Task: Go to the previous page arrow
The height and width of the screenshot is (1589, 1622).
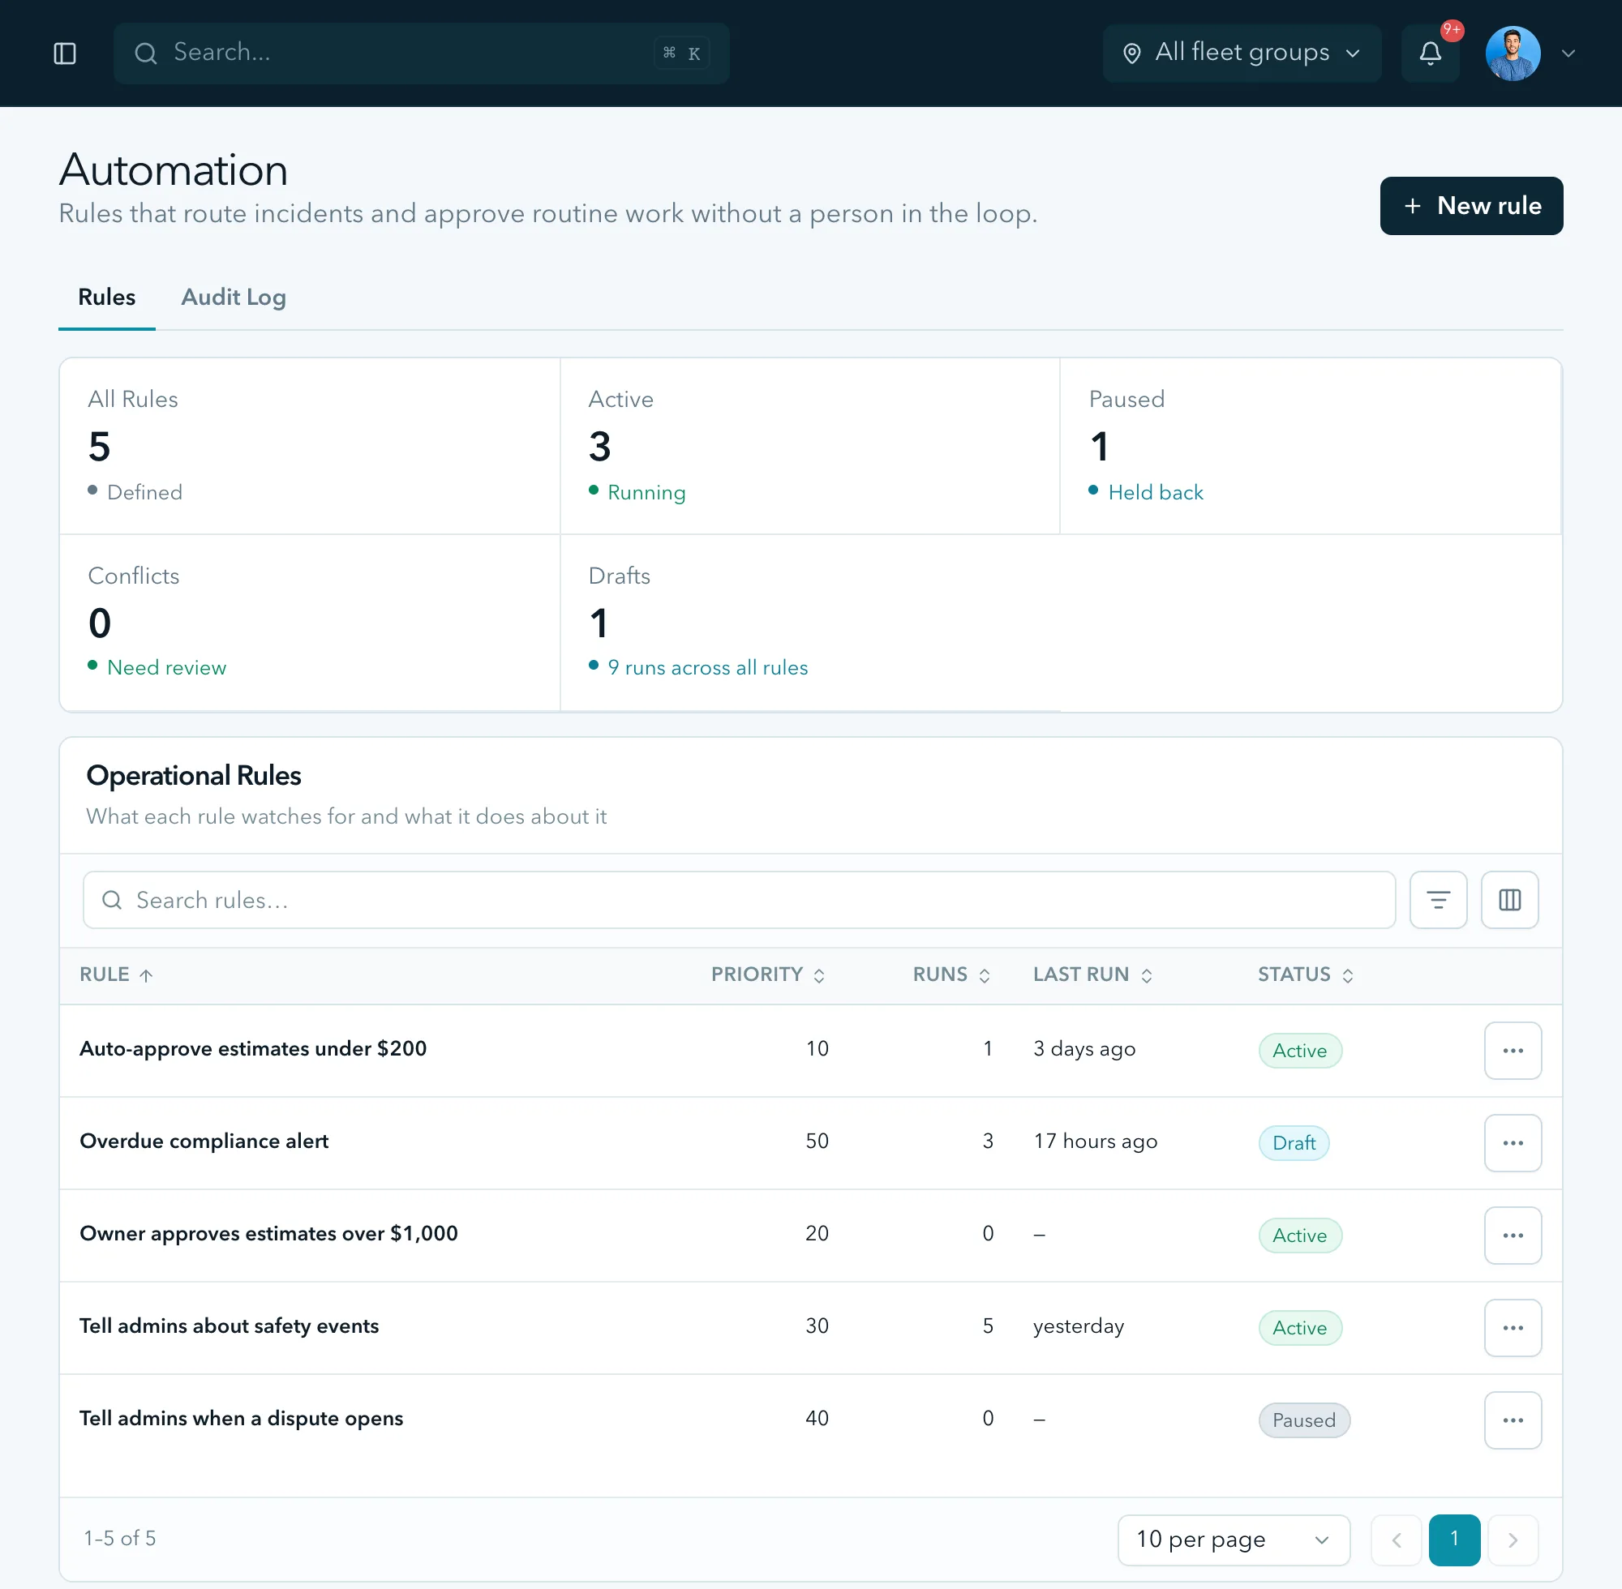Action: point(1397,1540)
